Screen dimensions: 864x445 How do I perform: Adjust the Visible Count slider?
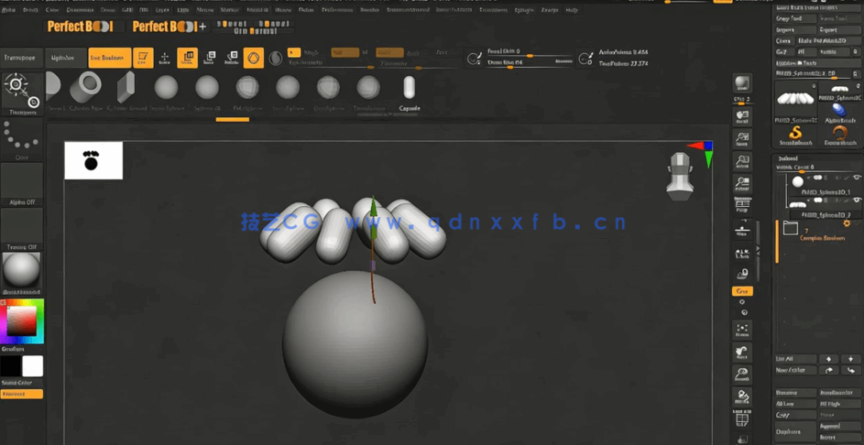tap(817, 167)
